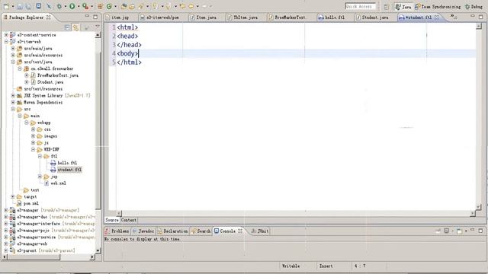Image resolution: width=488 pixels, height=274 pixels.
Task: Switch to the Debug perspective
Action: pos(474,7)
